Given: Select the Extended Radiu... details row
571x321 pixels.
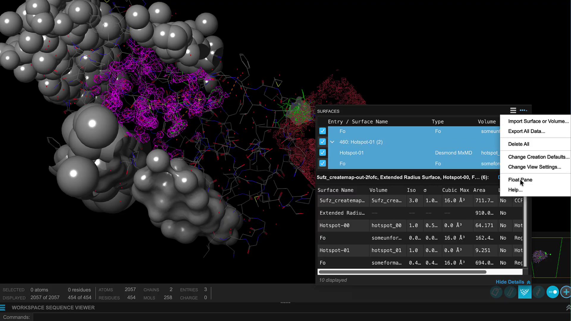Looking at the screenshot, I should [342, 213].
